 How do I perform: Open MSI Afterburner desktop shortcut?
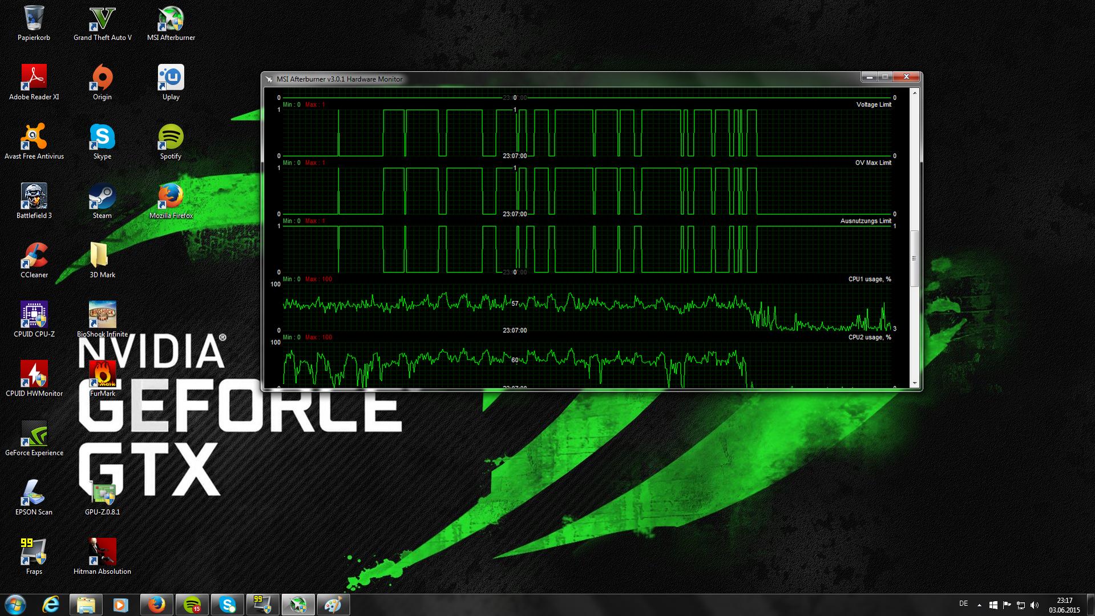(x=171, y=23)
